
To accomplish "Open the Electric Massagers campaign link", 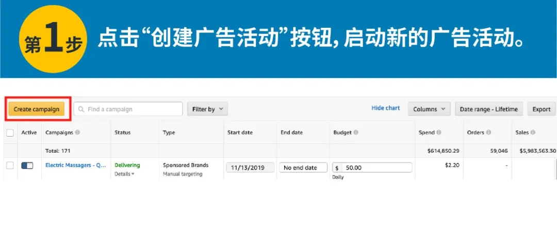I will click(75, 166).
